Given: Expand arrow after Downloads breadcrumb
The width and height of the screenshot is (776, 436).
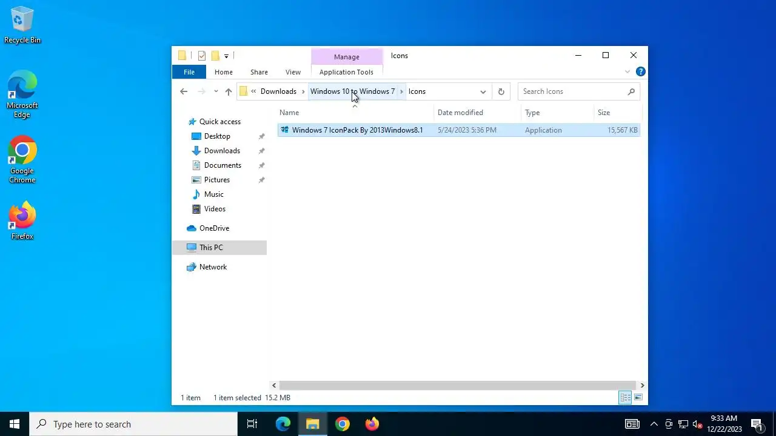Looking at the screenshot, I should 303,91.
